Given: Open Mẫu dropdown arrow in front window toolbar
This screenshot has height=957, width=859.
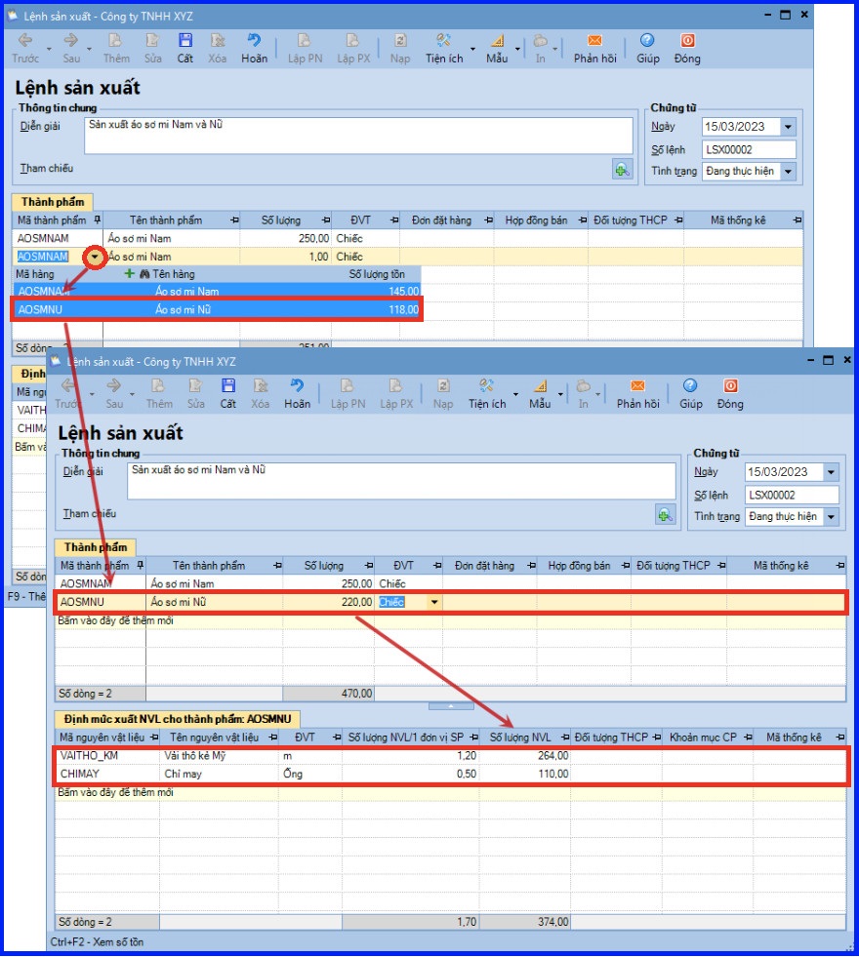Looking at the screenshot, I should click(x=560, y=394).
